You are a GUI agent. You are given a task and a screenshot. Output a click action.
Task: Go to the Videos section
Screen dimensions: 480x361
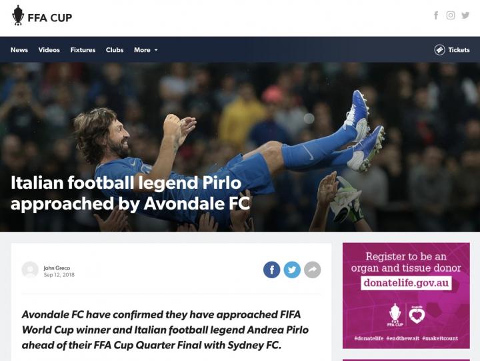pos(49,50)
